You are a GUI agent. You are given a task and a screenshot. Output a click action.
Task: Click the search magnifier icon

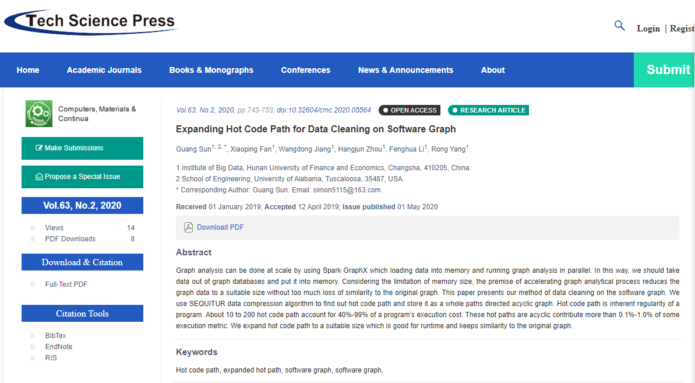tap(620, 26)
